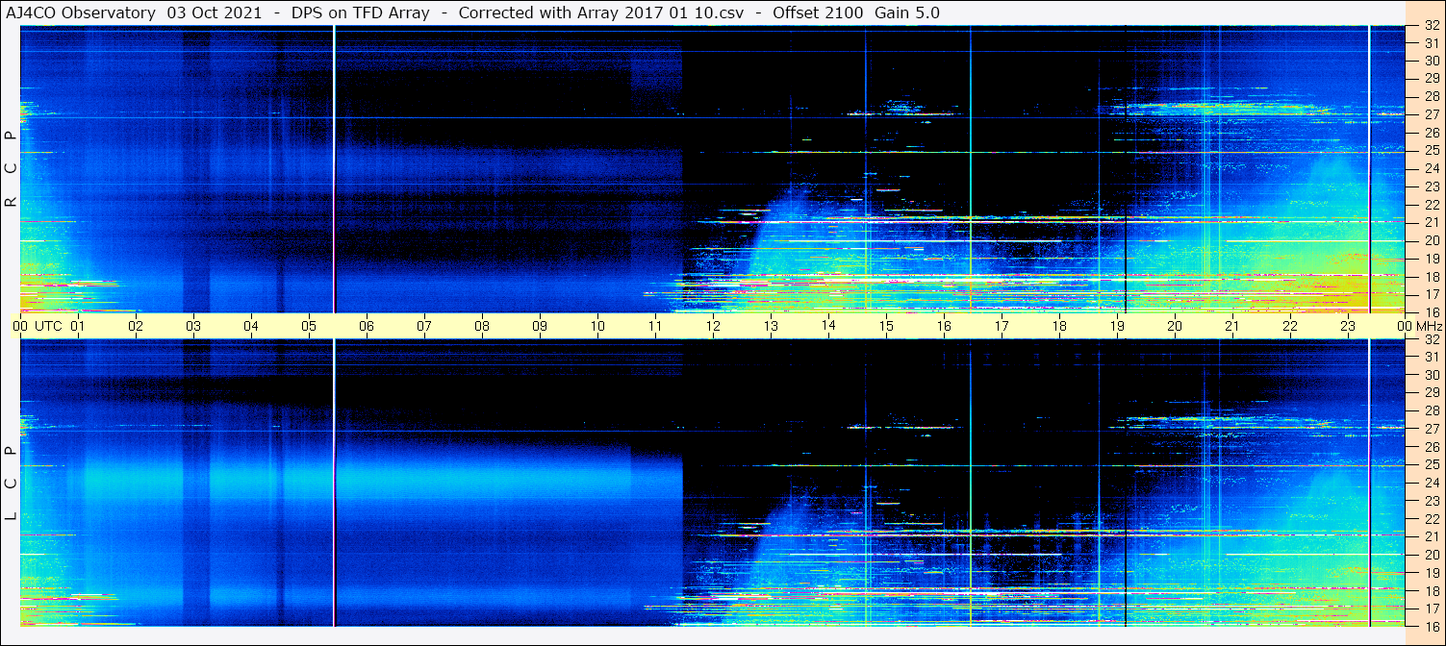Image resolution: width=1446 pixels, height=646 pixels.
Task: Click the 32 MHz label on upper frequency scale
Action: [1431, 26]
